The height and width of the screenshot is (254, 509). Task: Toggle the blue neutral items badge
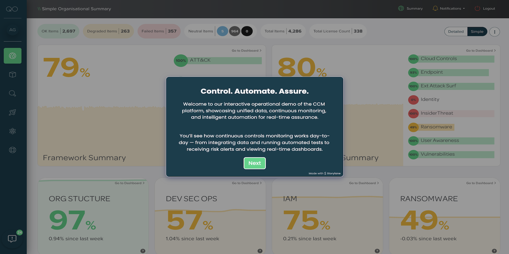click(x=222, y=31)
